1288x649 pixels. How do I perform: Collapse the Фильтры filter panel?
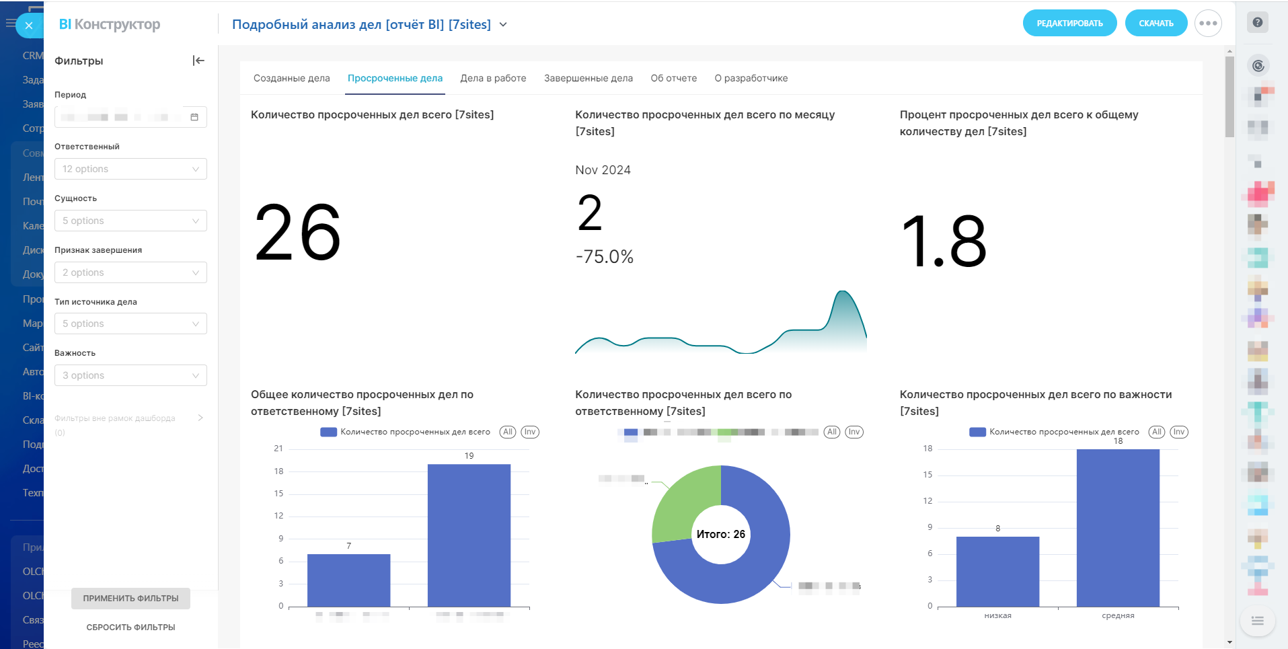click(198, 61)
